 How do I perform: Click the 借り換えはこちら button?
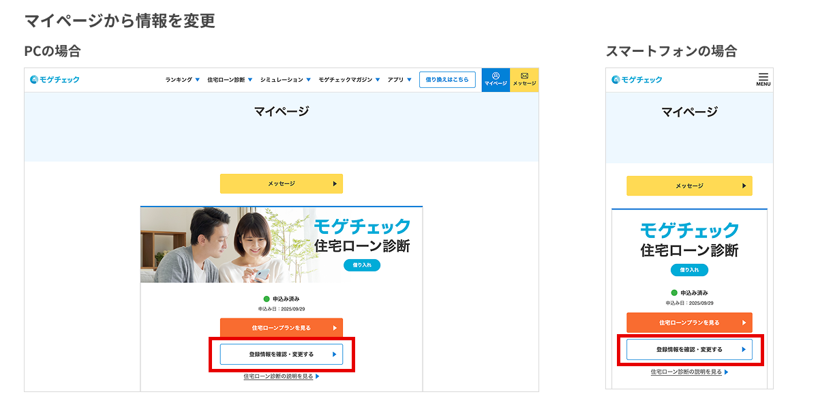pos(447,80)
